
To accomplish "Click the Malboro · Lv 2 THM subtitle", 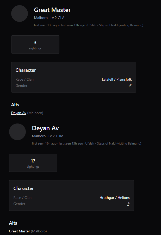I will click(x=48, y=136).
